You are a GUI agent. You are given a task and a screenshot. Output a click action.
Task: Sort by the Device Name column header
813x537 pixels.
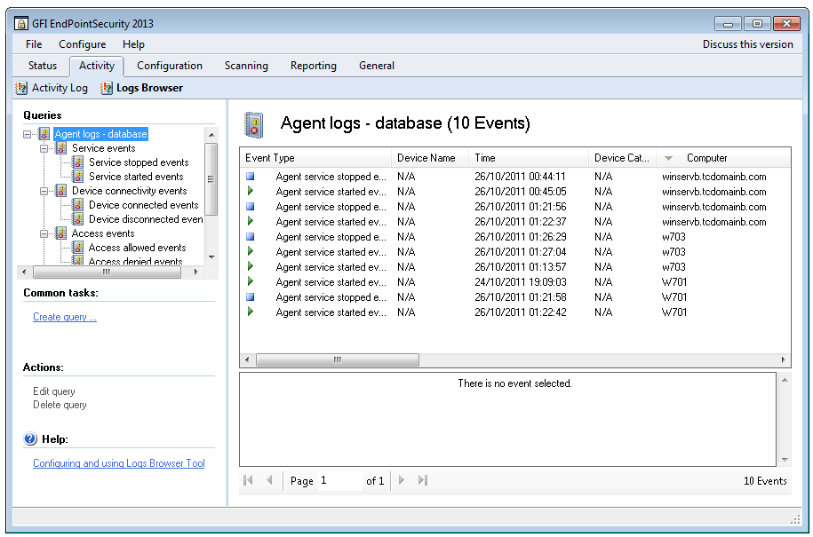click(430, 158)
